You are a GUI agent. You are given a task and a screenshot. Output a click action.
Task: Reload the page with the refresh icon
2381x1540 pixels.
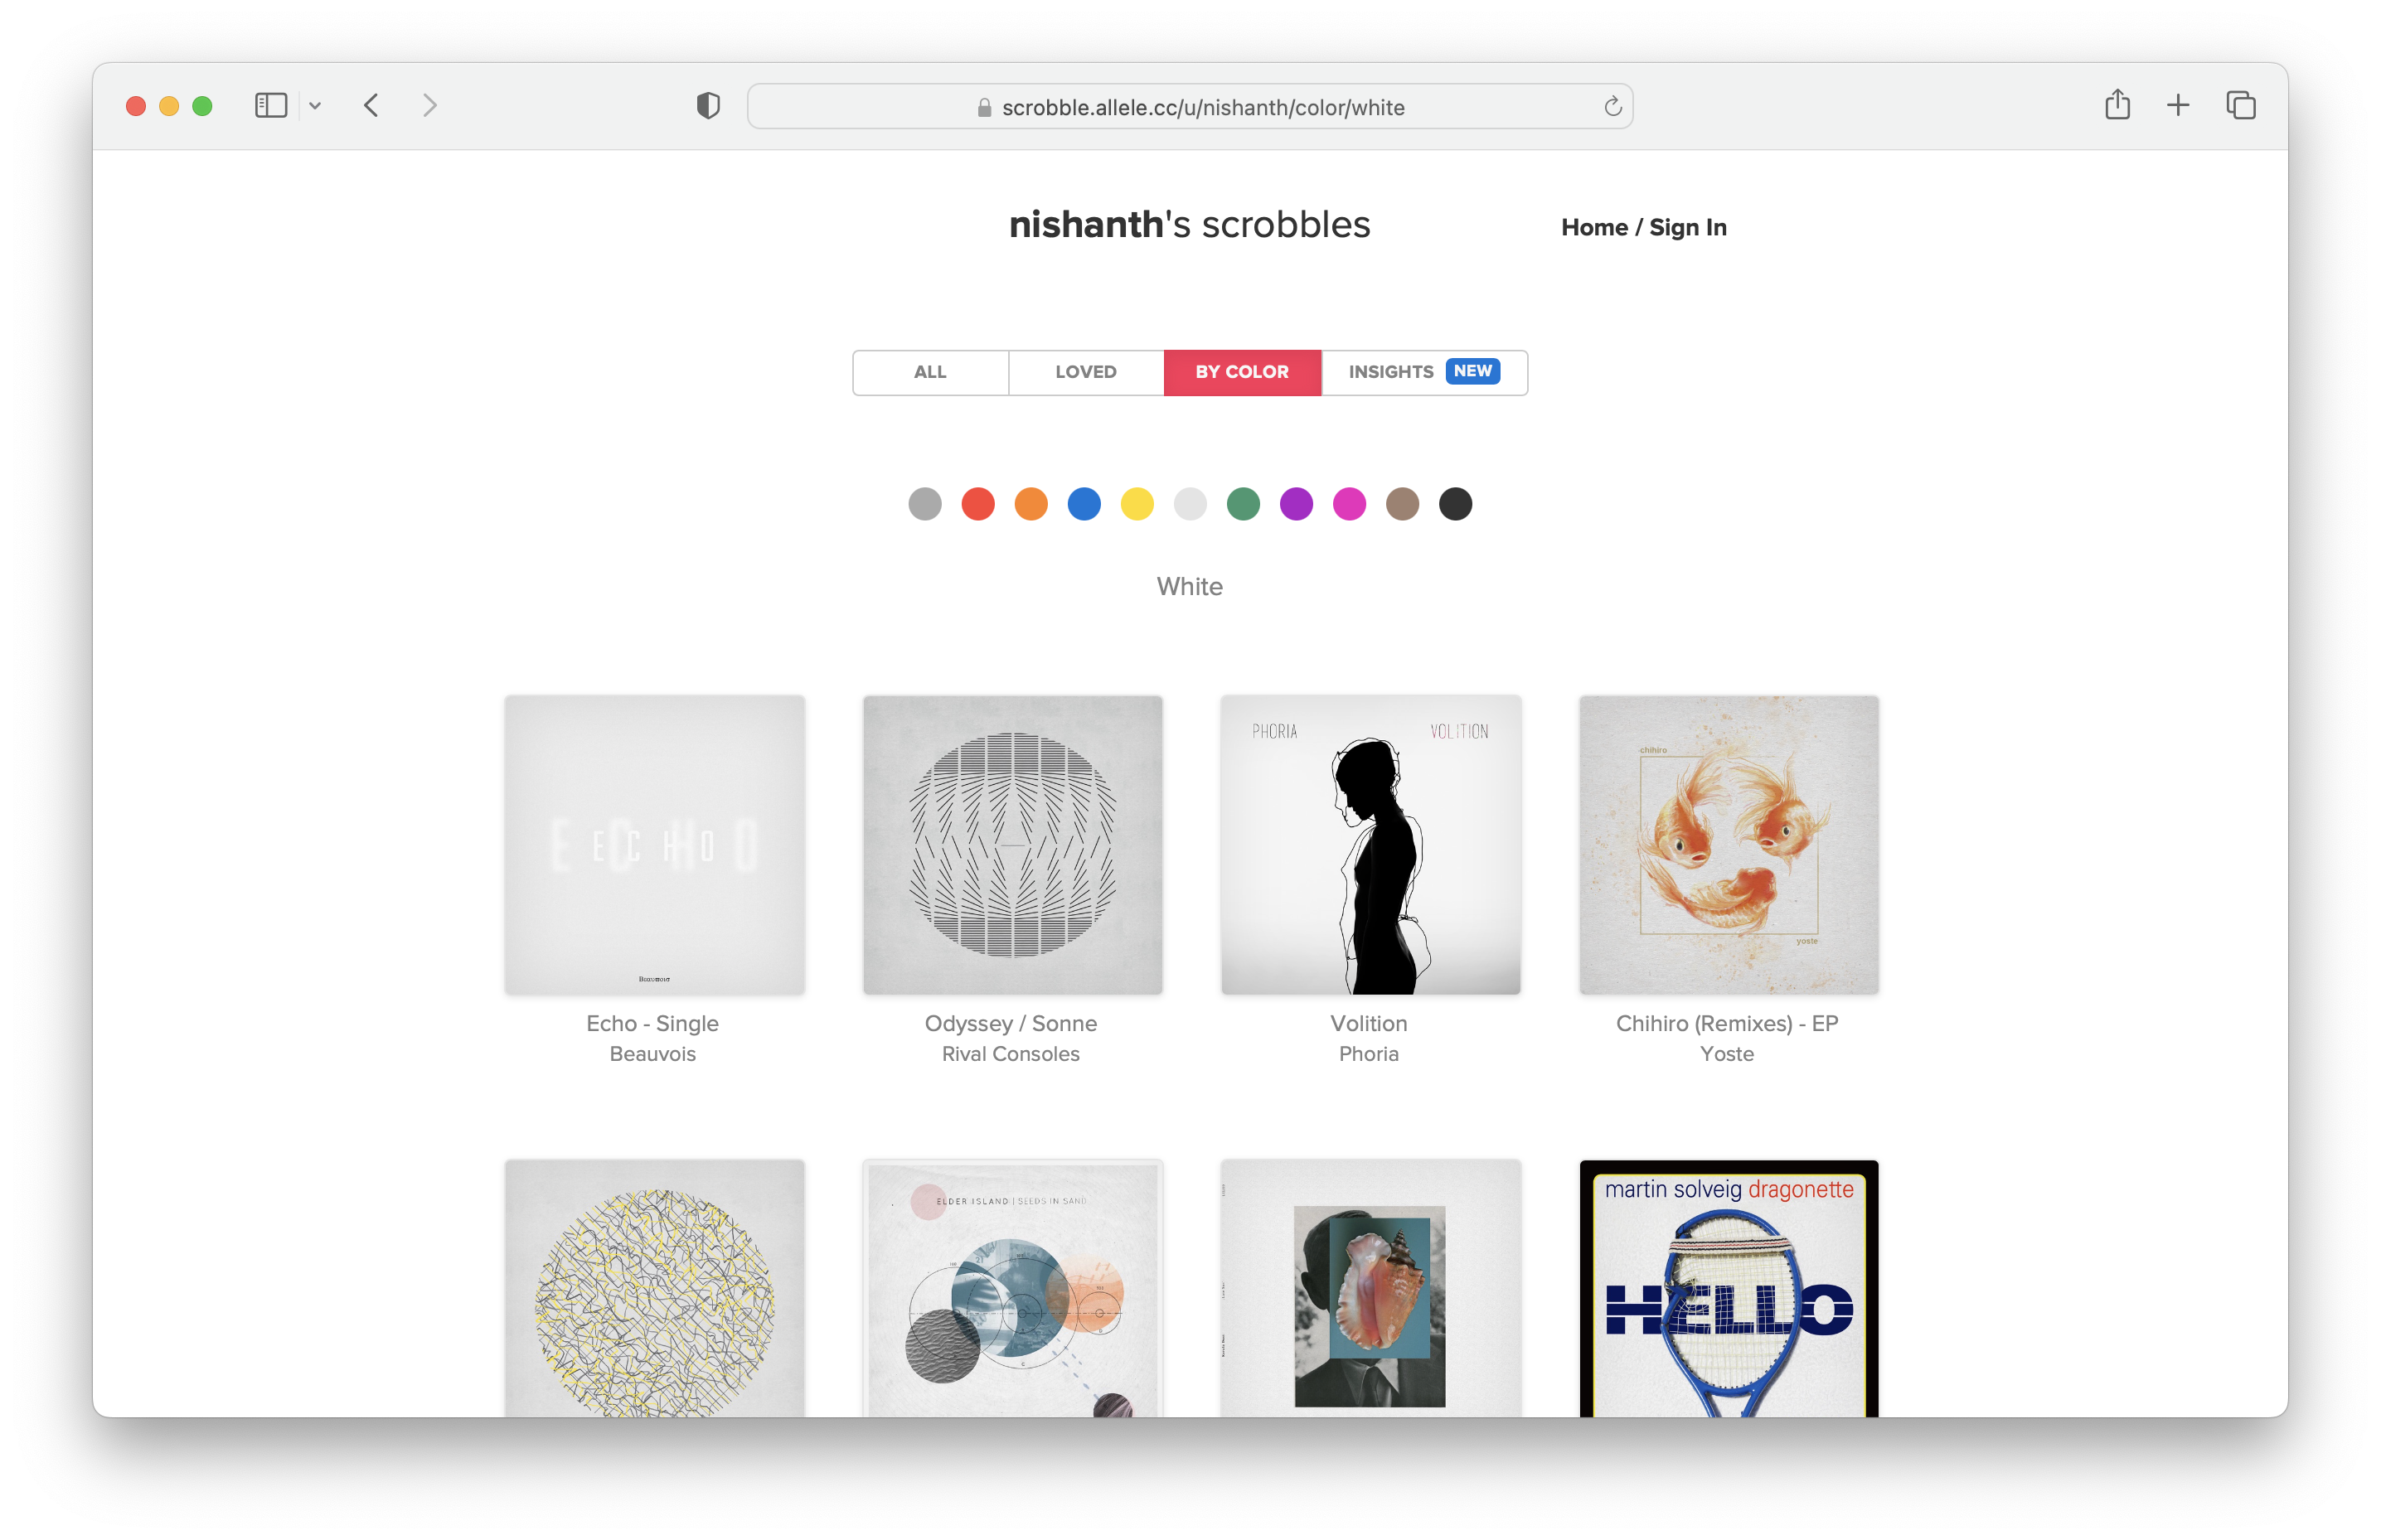coord(1612,106)
